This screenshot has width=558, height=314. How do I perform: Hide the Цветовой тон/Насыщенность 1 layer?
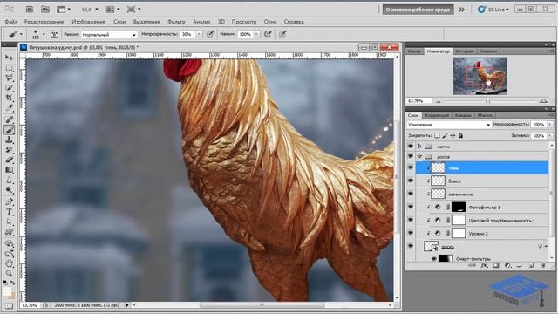[x=411, y=220]
